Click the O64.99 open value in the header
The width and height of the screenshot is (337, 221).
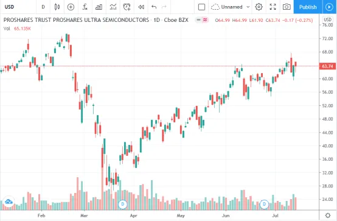pyautogui.click(x=222, y=20)
